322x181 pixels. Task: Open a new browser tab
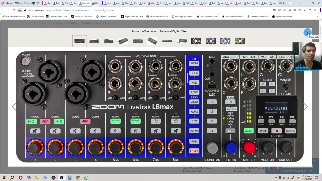tap(290, 3)
